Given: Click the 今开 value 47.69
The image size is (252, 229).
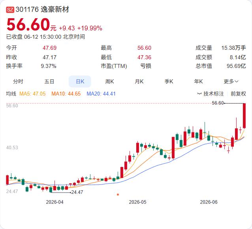Looking at the screenshot, I should click(49, 48).
